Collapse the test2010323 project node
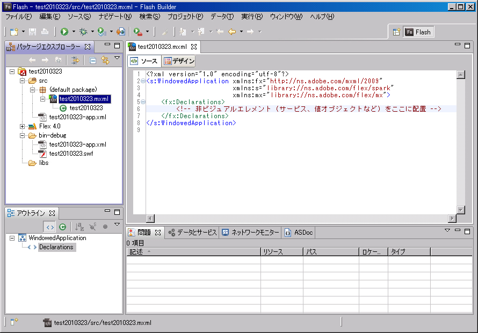Viewport: 478px width, 333px height. (x=12, y=71)
